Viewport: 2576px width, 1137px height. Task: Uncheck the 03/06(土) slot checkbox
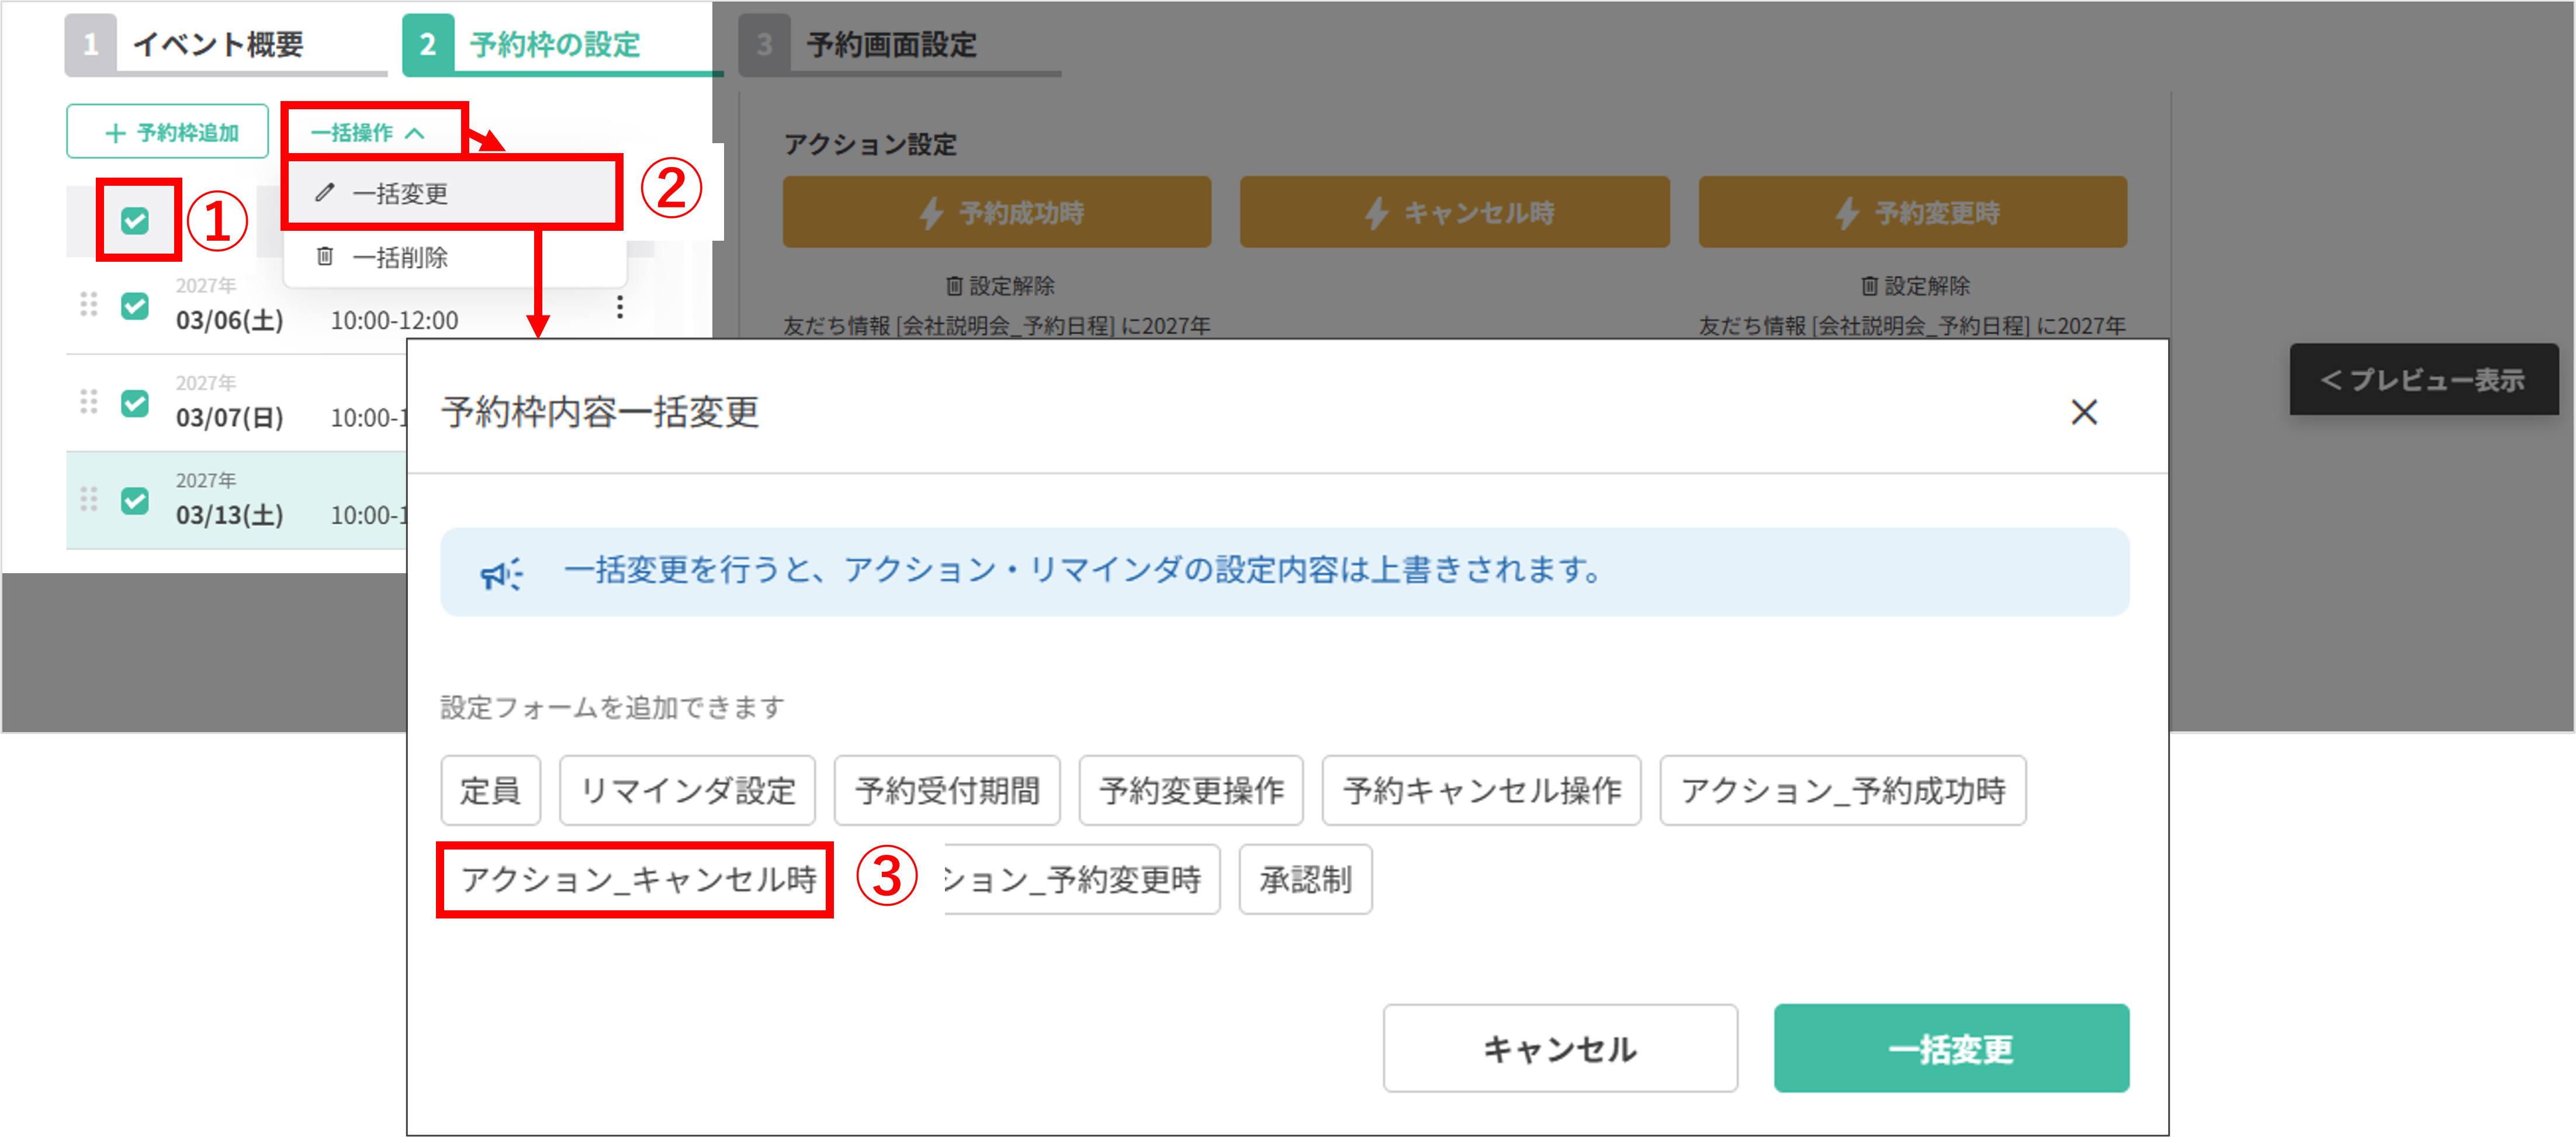(x=135, y=305)
